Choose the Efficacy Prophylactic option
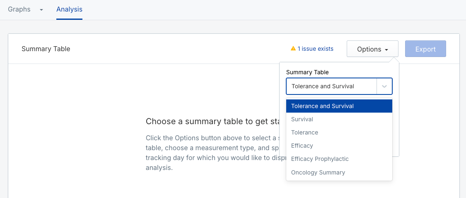Viewport: 466px width, 198px height. tap(320, 159)
